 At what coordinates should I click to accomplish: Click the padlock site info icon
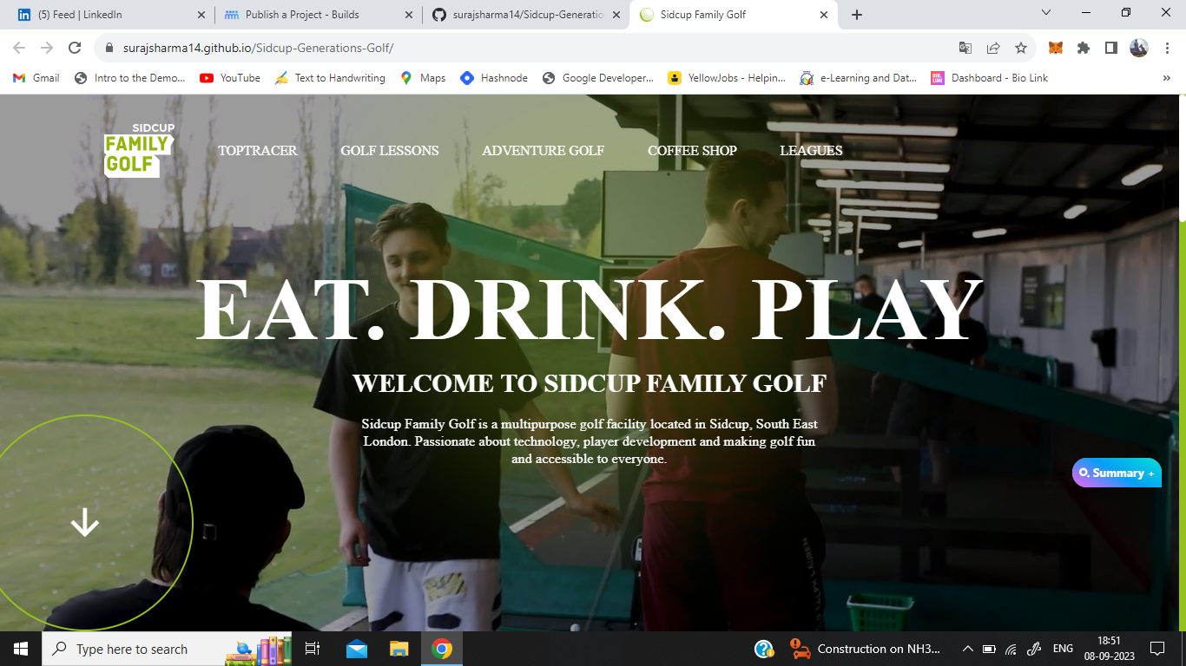tap(109, 49)
